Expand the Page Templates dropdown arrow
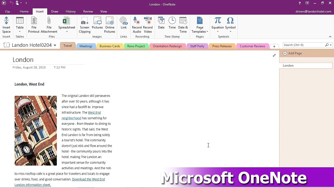 pos(207,32)
